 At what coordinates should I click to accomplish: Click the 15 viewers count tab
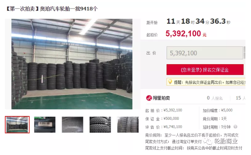tap(241, 98)
